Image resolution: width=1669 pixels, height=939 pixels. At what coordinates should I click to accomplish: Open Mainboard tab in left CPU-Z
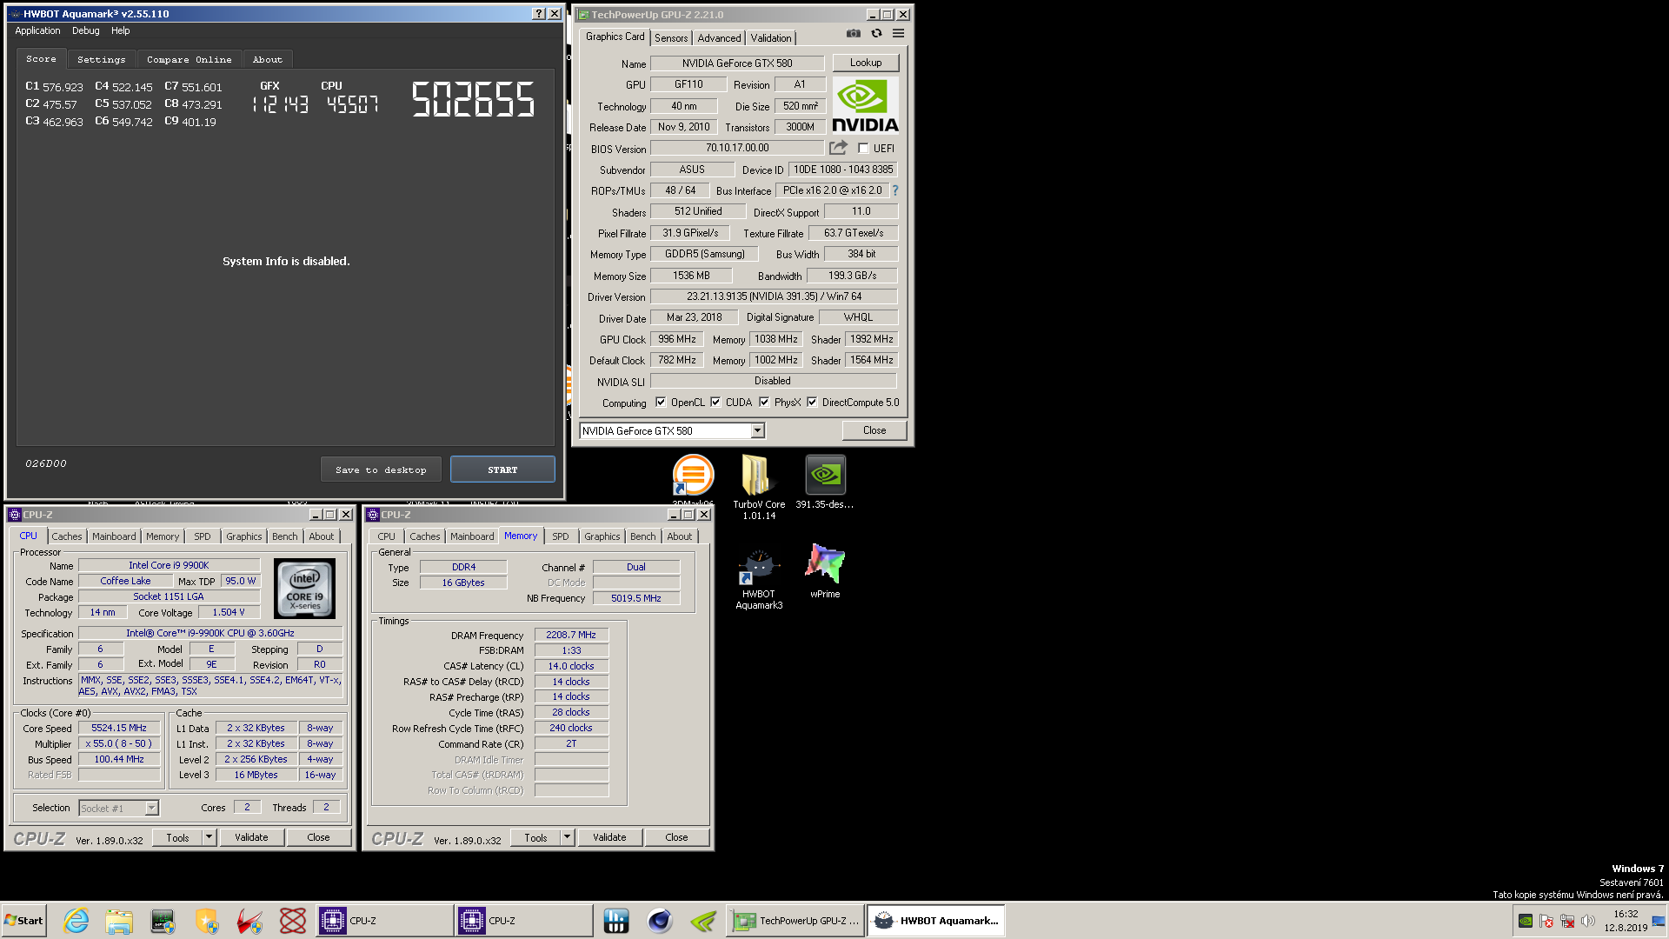(x=114, y=536)
